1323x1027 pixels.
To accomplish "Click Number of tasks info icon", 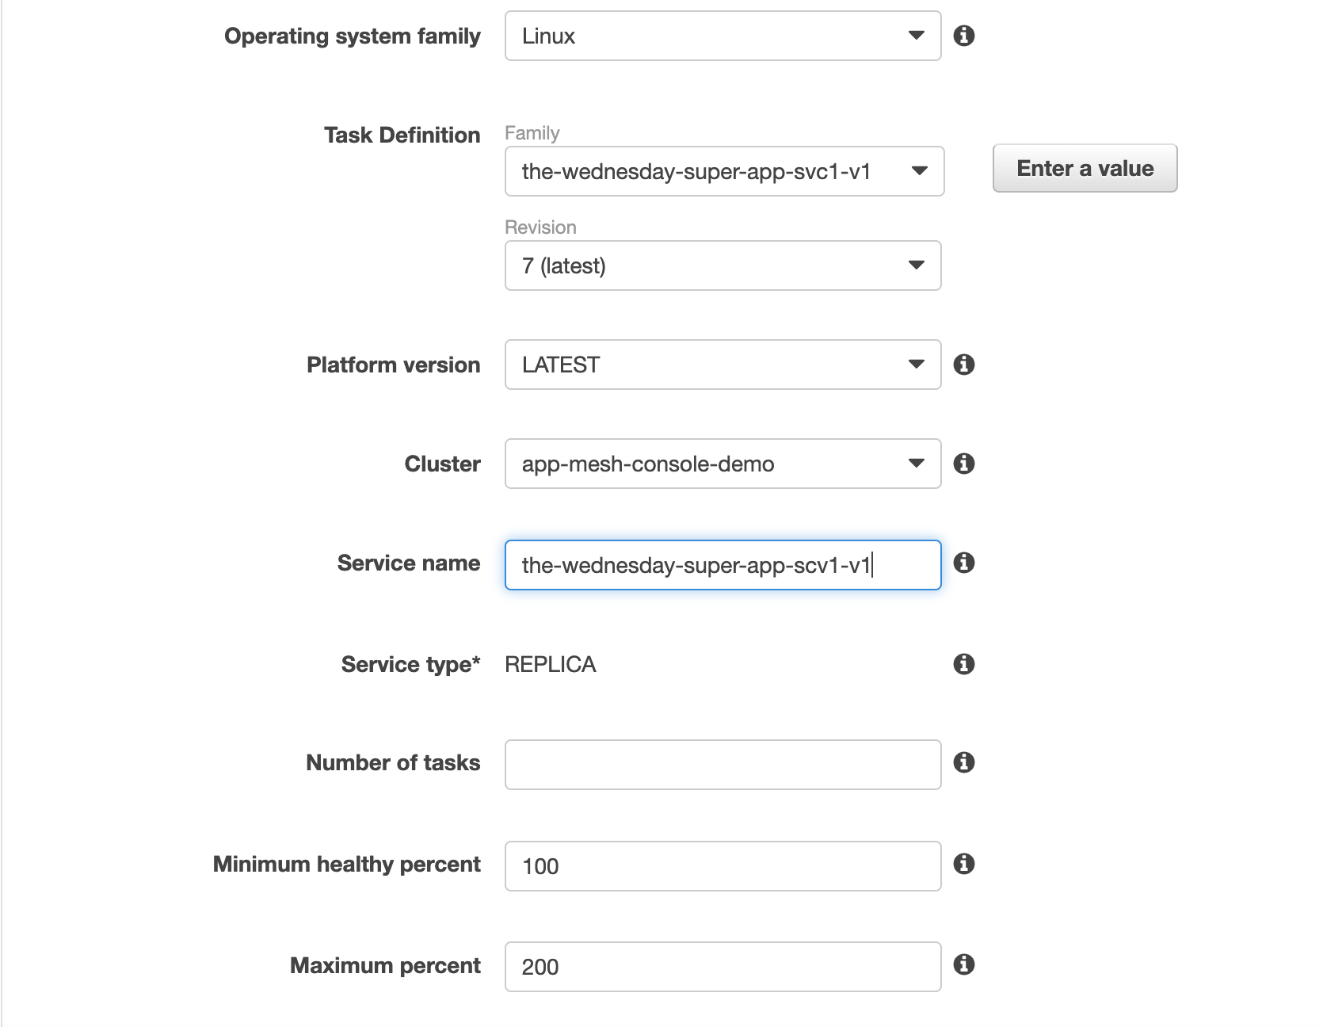I will click(963, 762).
